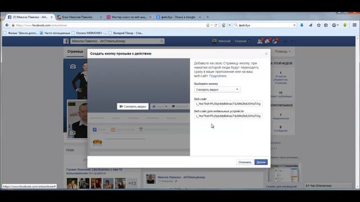Click the green shield extension icon

pyautogui.click(x=345, y=25)
